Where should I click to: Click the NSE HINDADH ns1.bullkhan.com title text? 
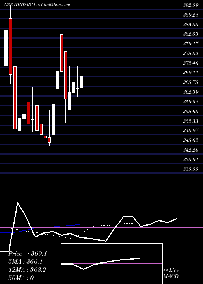point(37,5)
